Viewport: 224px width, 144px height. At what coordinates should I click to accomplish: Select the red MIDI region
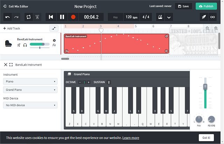tap(117, 43)
